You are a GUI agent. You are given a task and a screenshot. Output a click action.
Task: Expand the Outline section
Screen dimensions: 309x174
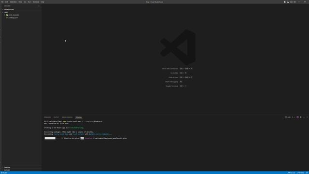click(x=22, y=170)
